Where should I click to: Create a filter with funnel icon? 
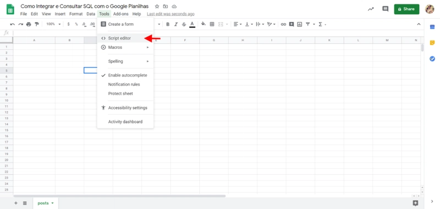tap(308, 24)
